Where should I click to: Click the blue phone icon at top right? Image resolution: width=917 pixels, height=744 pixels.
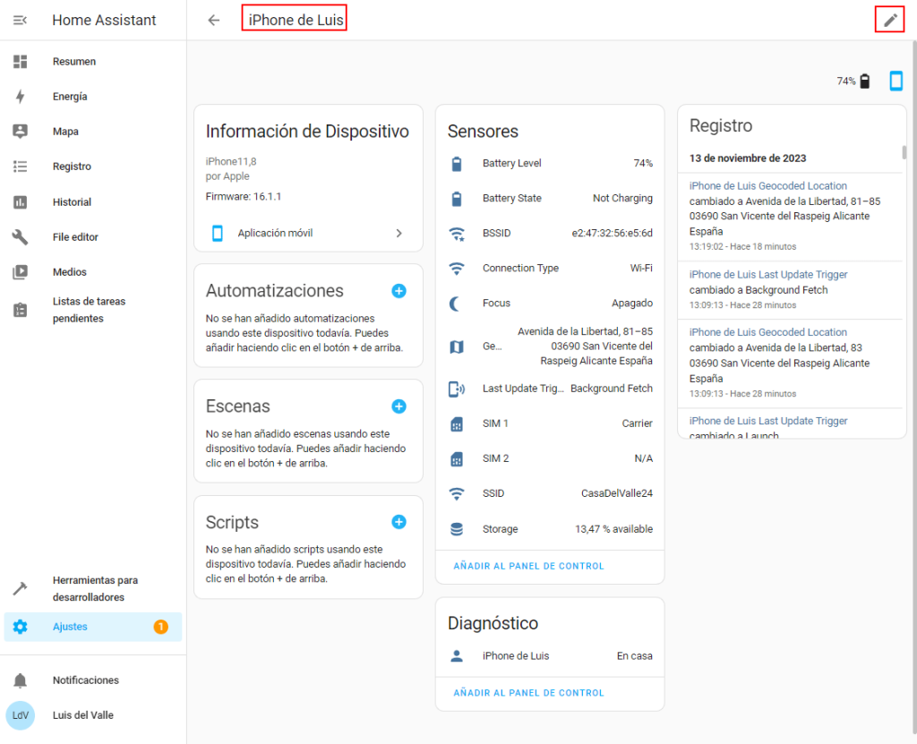click(896, 81)
